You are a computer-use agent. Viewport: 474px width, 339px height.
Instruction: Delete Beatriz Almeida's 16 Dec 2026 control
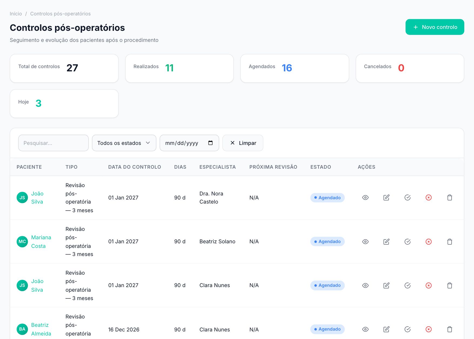[x=449, y=329]
